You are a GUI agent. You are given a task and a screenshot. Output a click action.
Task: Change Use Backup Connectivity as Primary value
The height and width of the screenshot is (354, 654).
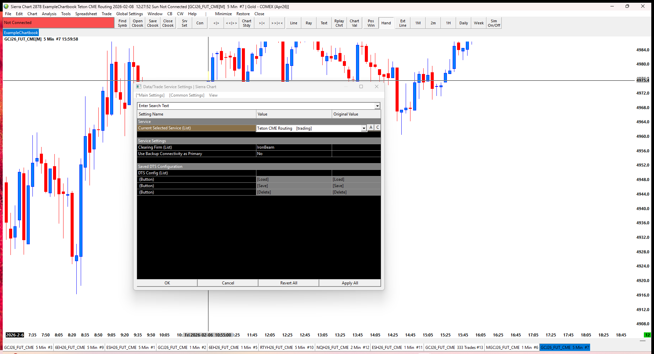[294, 154]
